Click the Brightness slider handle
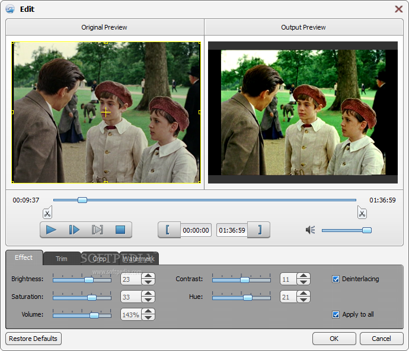The height and width of the screenshot is (351, 409). click(89, 280)
